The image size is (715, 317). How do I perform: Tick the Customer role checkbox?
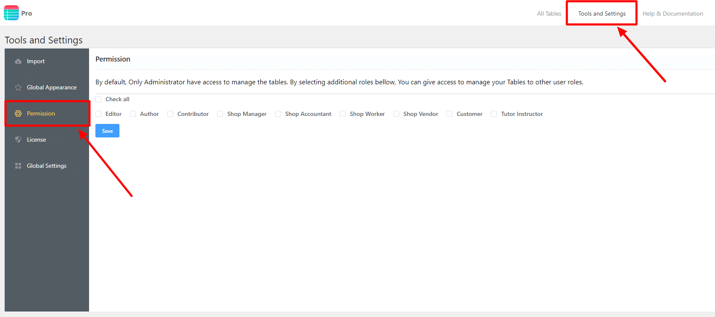(450, 114)
